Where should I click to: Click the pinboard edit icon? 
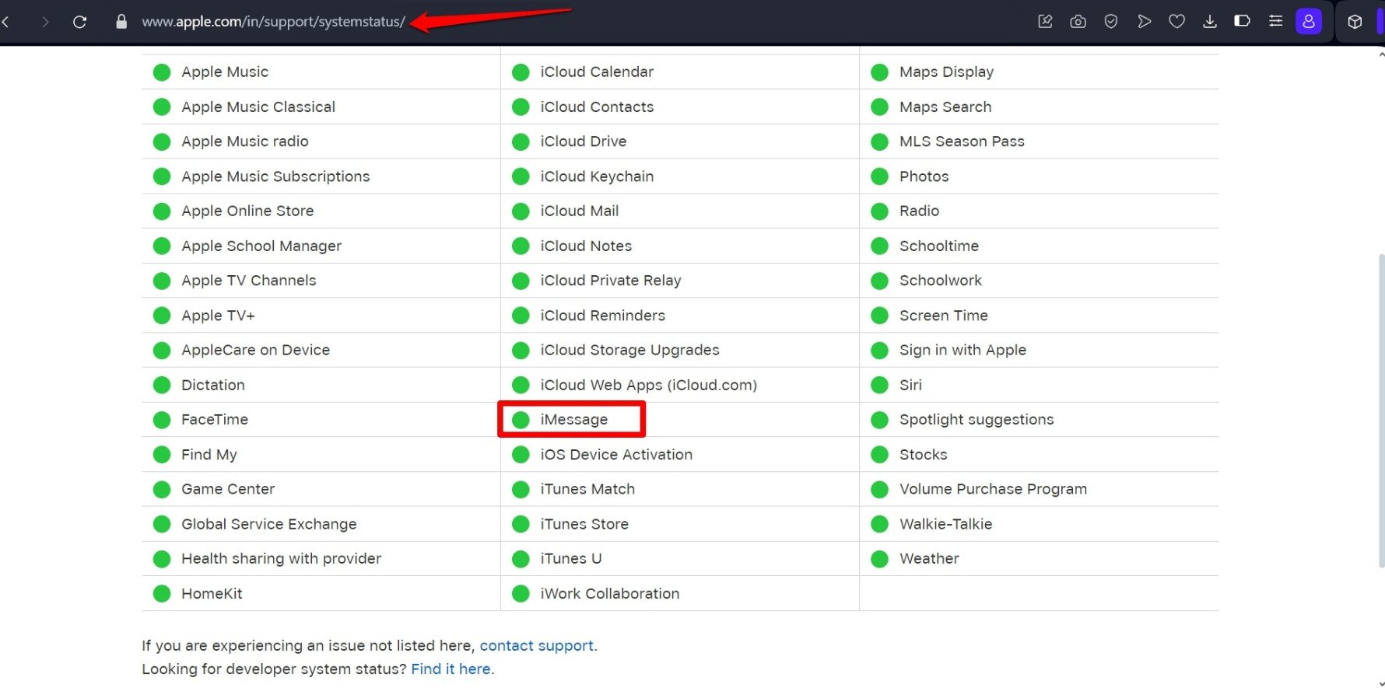pos(1045,22)
